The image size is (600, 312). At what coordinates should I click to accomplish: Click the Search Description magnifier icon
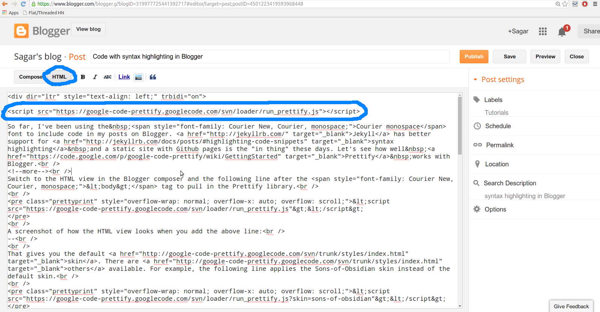(476, 183)
